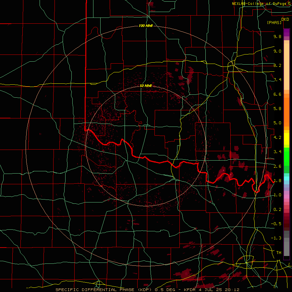Pick the bright yellow band of the color bar

286,139
